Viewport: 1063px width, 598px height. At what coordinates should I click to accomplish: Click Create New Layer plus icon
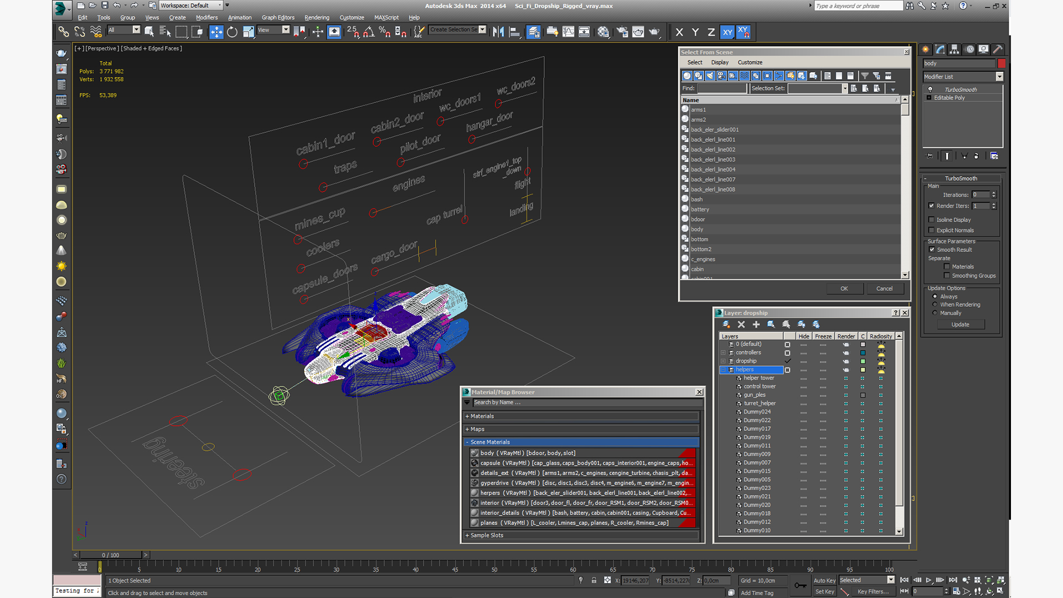(756, 324)
